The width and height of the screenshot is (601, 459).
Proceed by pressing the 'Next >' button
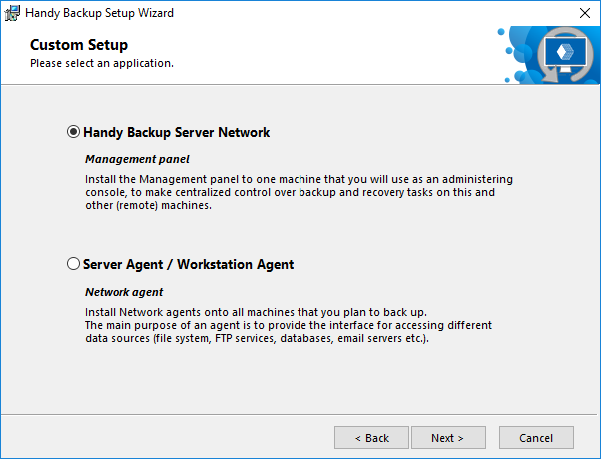pyautogui.click(x=448, y=437)
